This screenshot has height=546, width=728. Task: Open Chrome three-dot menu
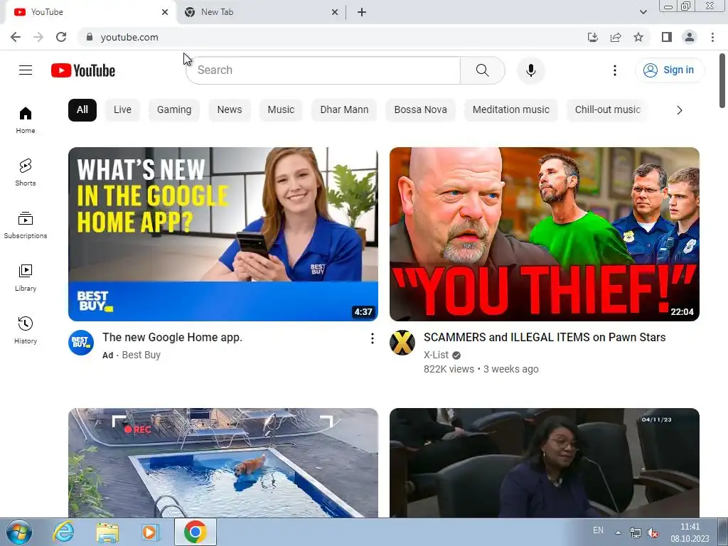(x=712, y=37)
